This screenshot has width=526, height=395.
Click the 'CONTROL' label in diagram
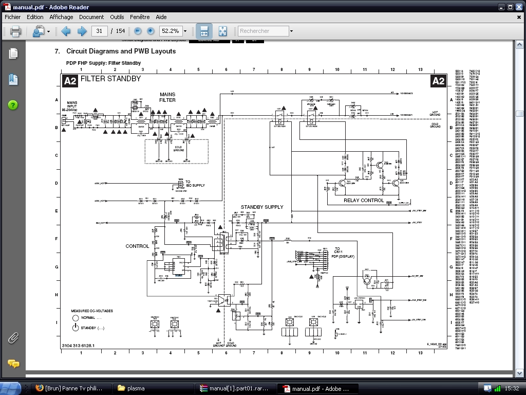coord(137,246)
